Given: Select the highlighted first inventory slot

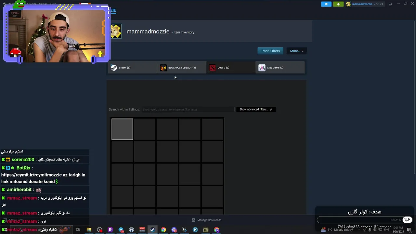Looking at the screenshot, I should [122, 129].
